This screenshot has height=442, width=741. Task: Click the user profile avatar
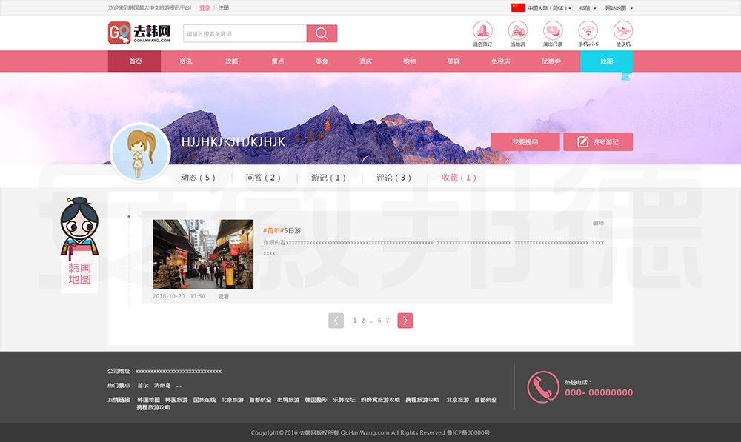click(x=140, y=153)
